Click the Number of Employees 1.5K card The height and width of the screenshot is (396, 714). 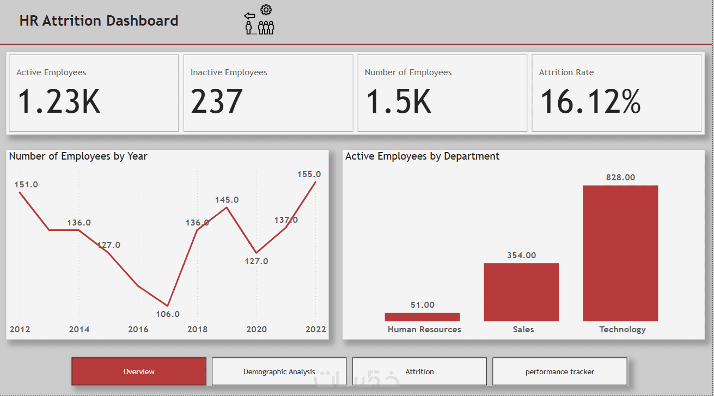pos(442,93)
